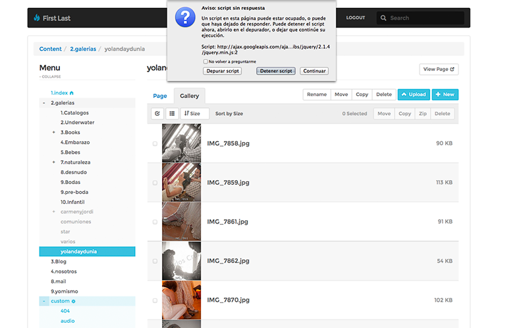
Task: Select checkbox for IMG_7858.jpg
Action: [x=155, y=143]
